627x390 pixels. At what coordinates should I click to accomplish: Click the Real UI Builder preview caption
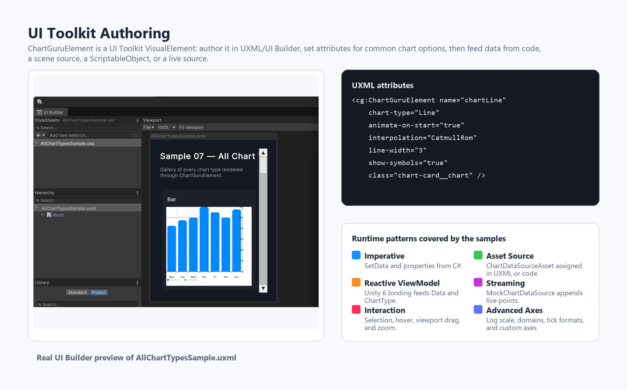136,358
